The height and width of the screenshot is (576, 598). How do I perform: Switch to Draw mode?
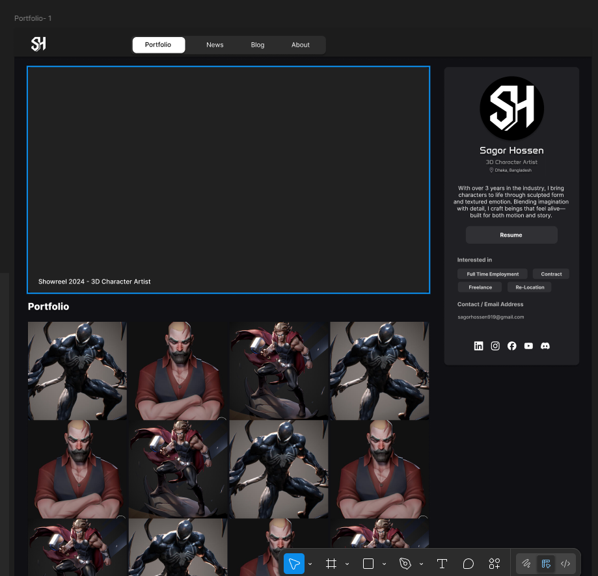pyautogui.click(x=526, y=564)
